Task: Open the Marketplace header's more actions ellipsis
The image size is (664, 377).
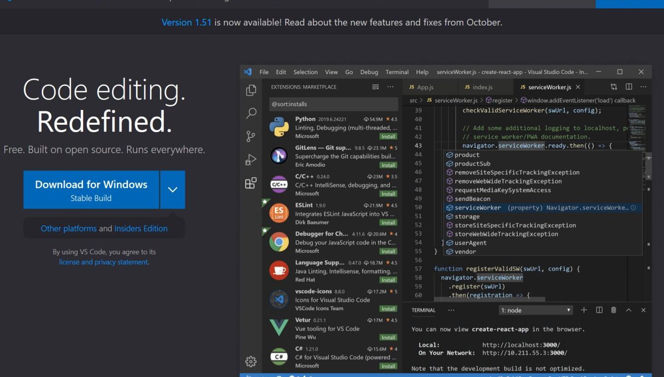Action: pyautogui.click(x=391, y=87)
